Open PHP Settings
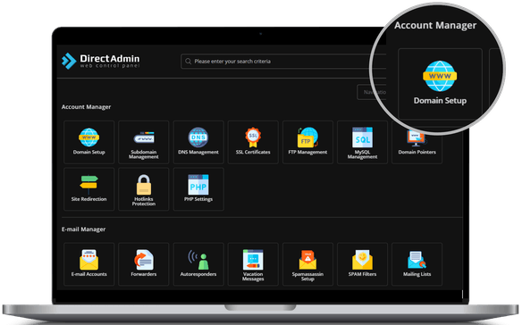Viewport: 522px width, 325px height. 198,189
